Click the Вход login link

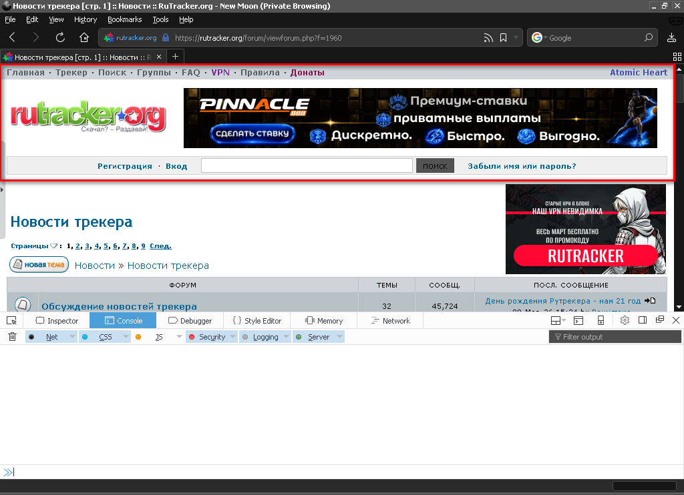(176, 166)
